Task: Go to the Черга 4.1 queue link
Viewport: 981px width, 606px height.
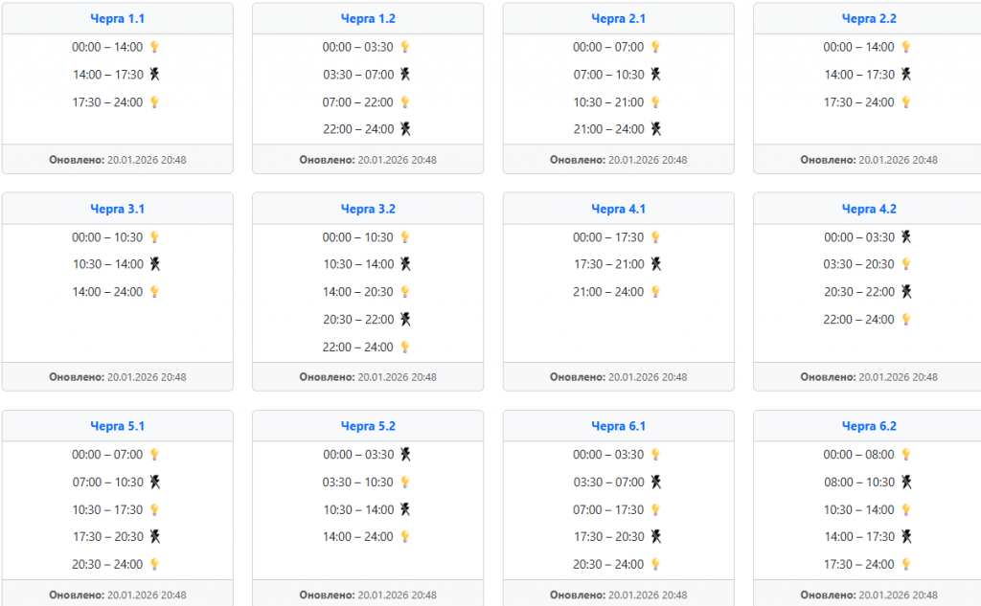Action: click(619, 209)
